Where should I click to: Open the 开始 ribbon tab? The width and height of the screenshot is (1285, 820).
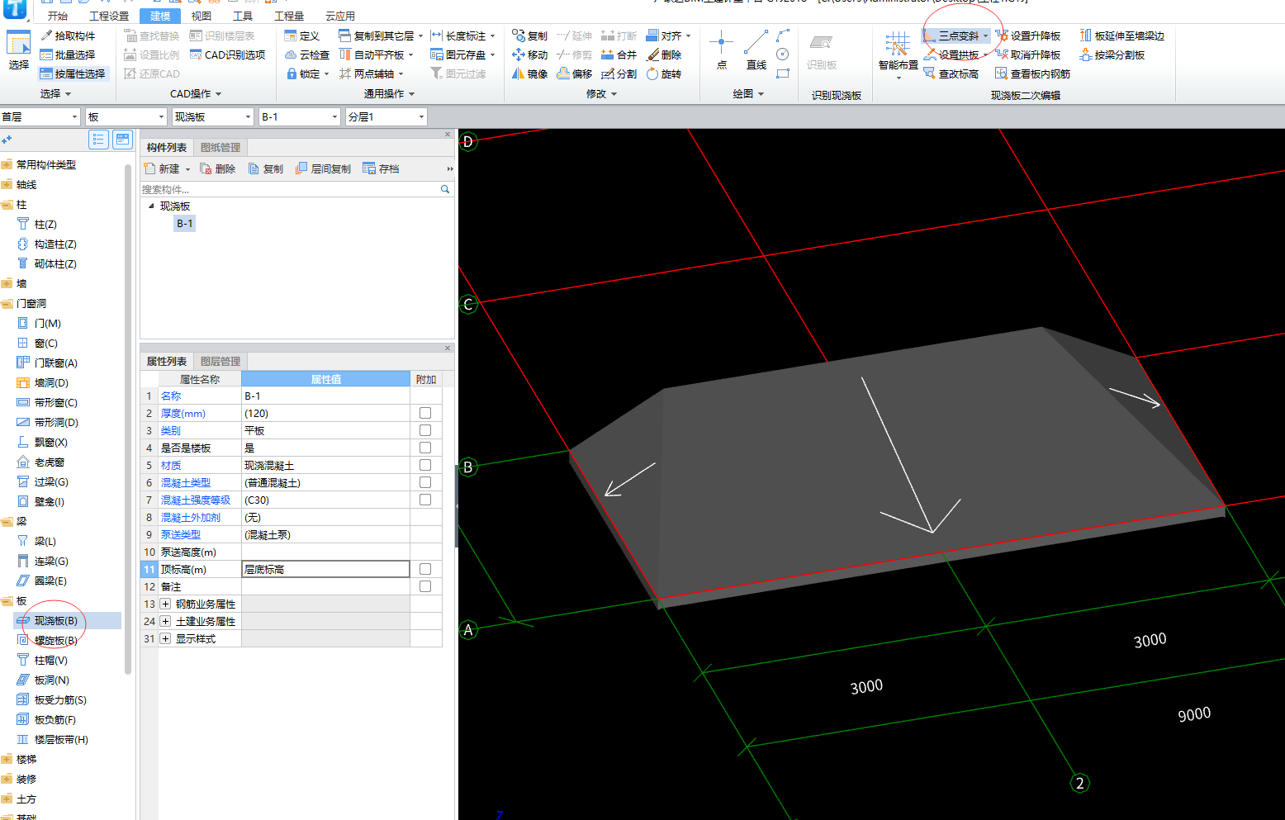[58, 16]
